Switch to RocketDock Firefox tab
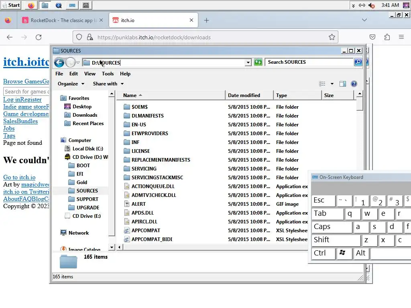This screenshot has height=308, width=411. tap(62, 20)
